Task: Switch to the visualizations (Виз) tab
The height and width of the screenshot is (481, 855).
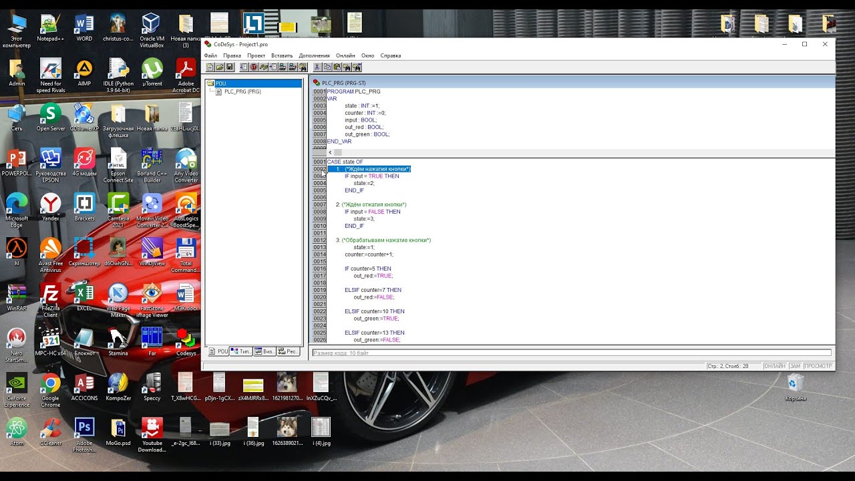Action: pyautogui.click(x=265, y=351)
